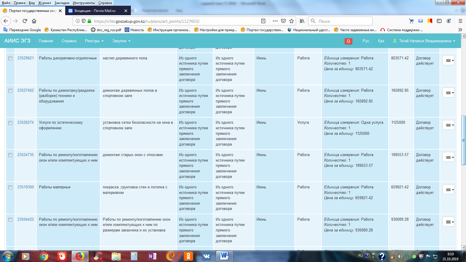Switch site language to Қаз
466x262 pixels.
381,41
